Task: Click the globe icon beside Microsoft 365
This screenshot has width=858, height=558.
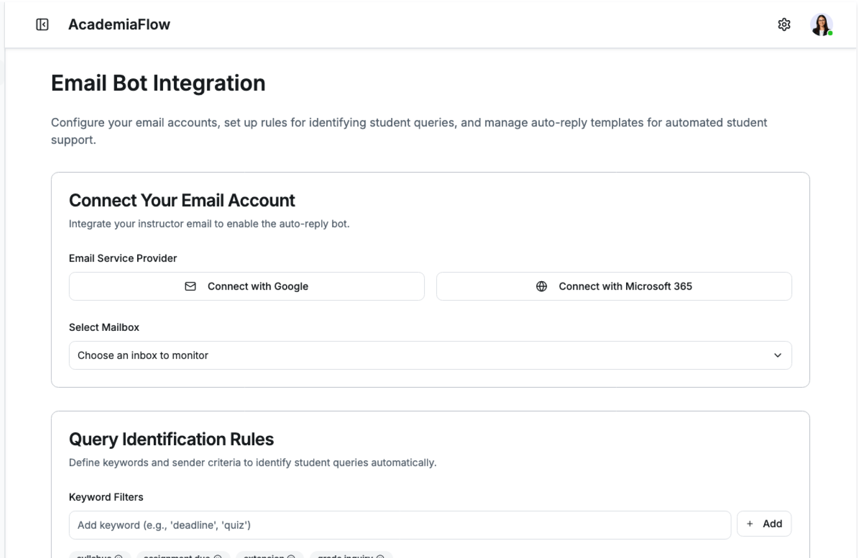Action: (x=541, y=286)
